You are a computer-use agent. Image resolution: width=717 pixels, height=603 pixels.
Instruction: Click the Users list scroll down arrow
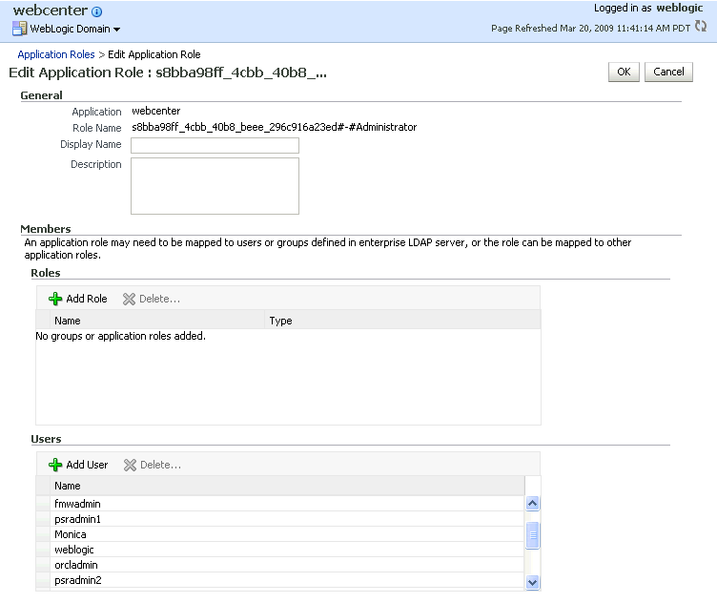(532, 582)
